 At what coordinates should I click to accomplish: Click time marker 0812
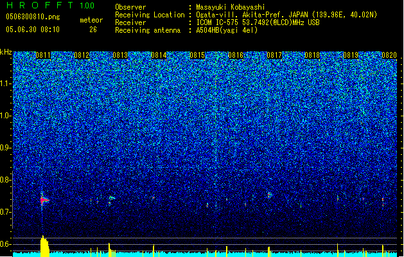[82, 55]
